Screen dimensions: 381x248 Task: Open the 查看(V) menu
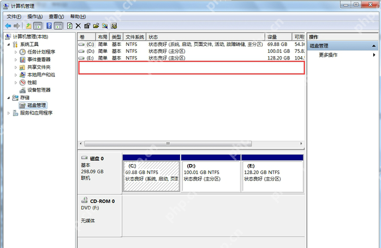click(x=56, y=16)
